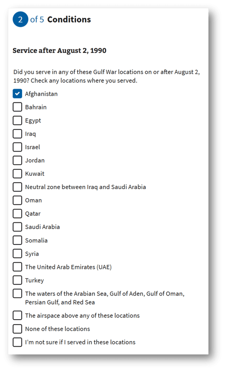
Task: Check the Qatar checkbox
Action: click(x=17, y=213)
